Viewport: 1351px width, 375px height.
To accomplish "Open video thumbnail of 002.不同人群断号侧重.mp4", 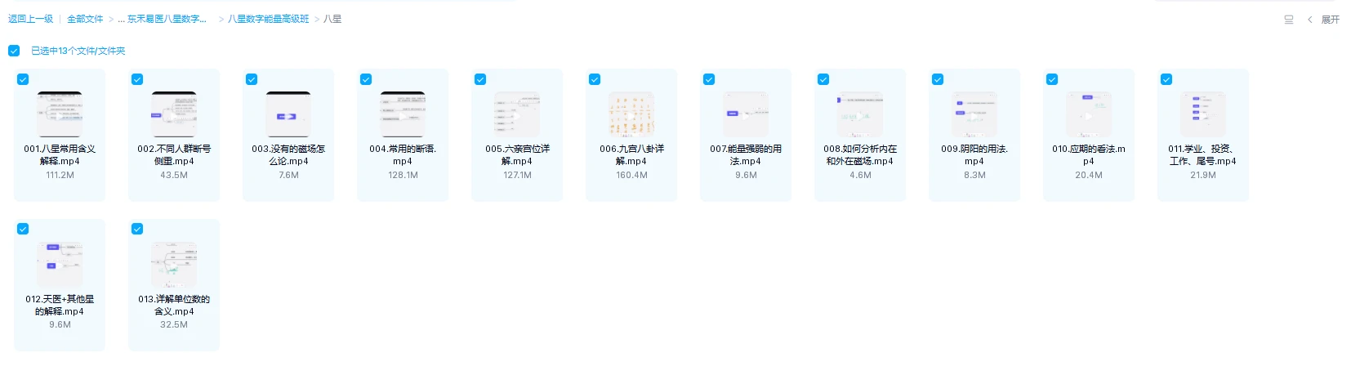I will pos(174,114).
